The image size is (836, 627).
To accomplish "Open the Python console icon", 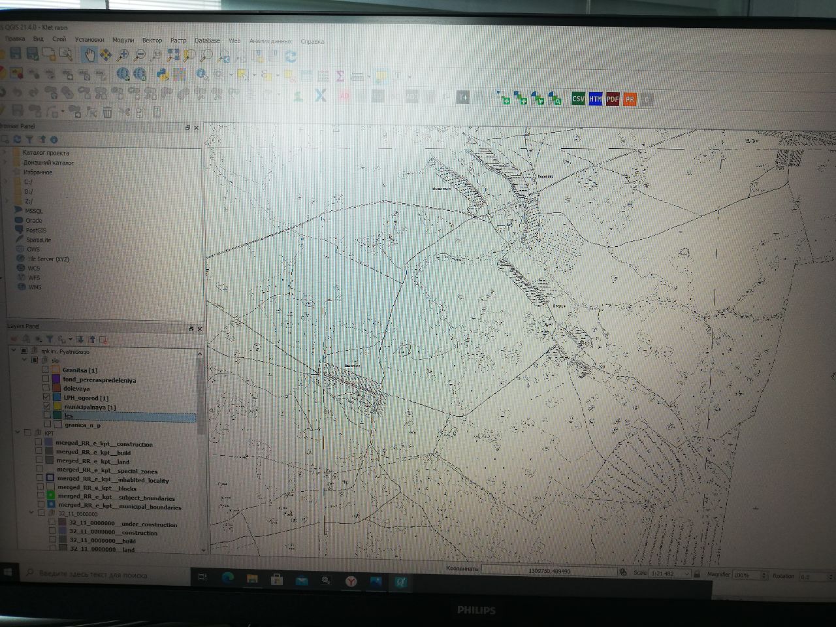I will [163, 74].
